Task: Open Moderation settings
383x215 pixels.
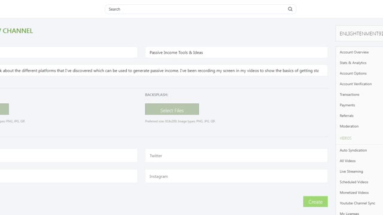Action: click(x=349, y=126)
